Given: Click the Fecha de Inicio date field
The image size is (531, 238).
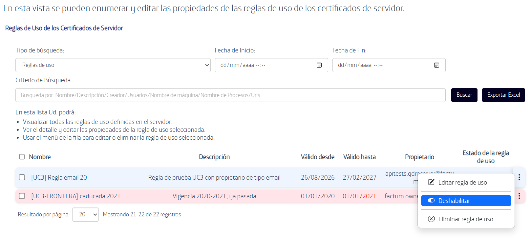Looking at the screenshot, I should (x=271, y=65).
